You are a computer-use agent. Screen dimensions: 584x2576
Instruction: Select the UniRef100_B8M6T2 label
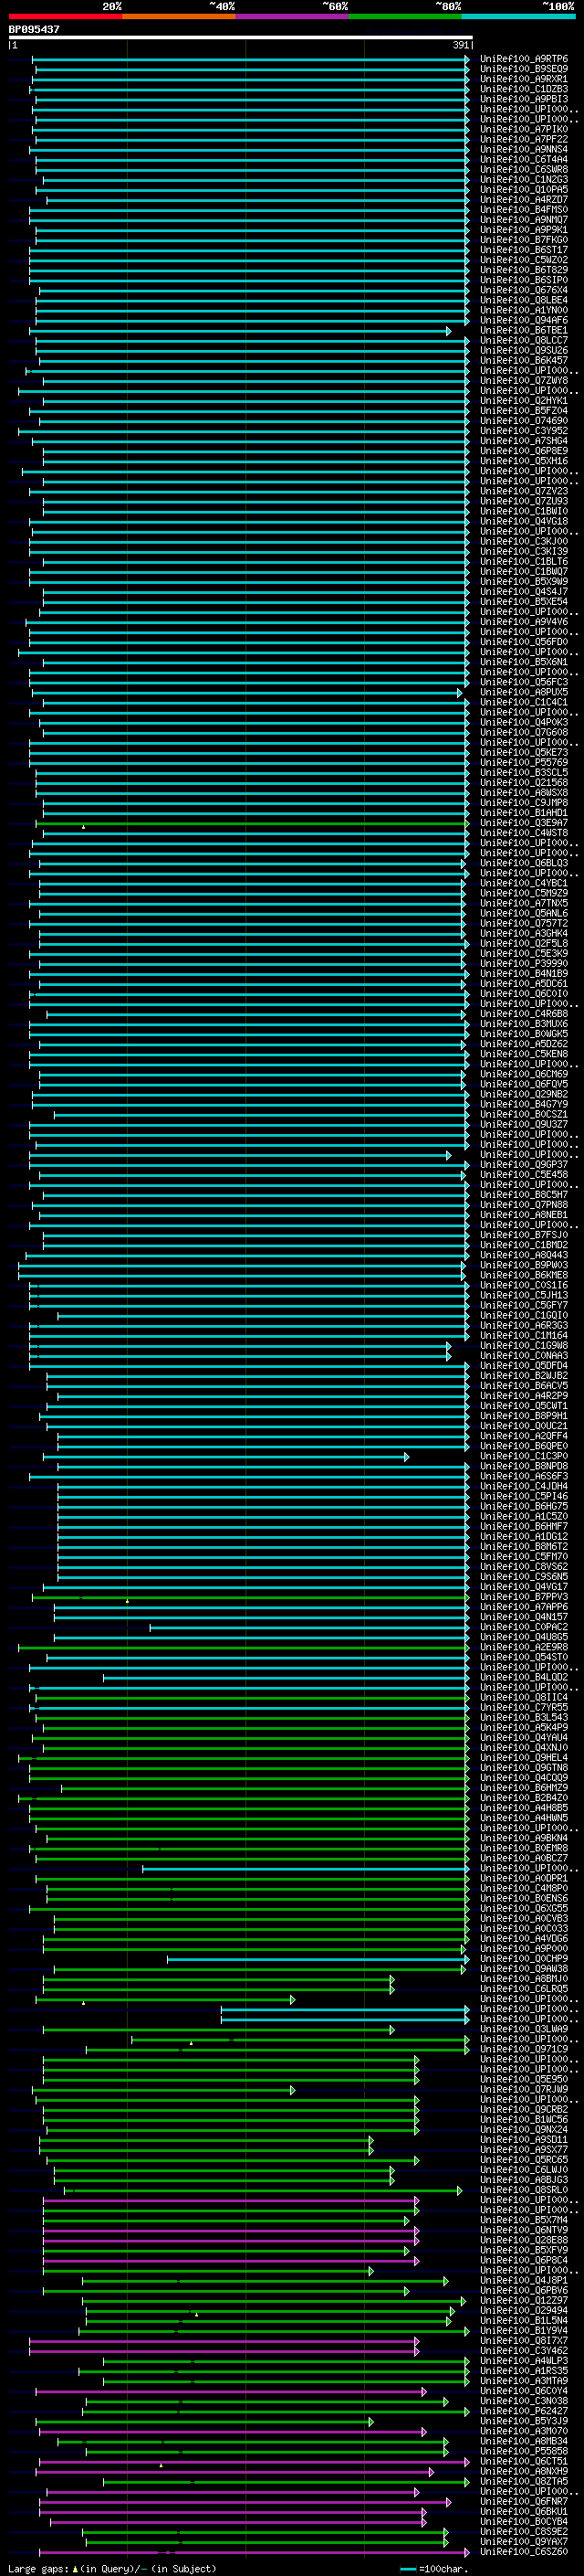click(524, 1546)
